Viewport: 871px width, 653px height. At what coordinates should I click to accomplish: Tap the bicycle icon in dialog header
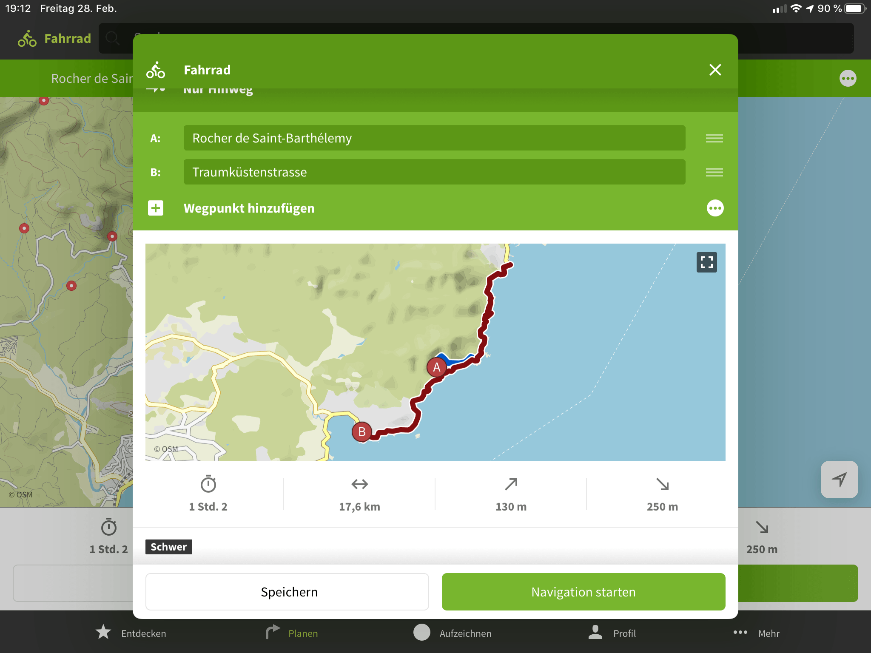[x=156, y=70]
